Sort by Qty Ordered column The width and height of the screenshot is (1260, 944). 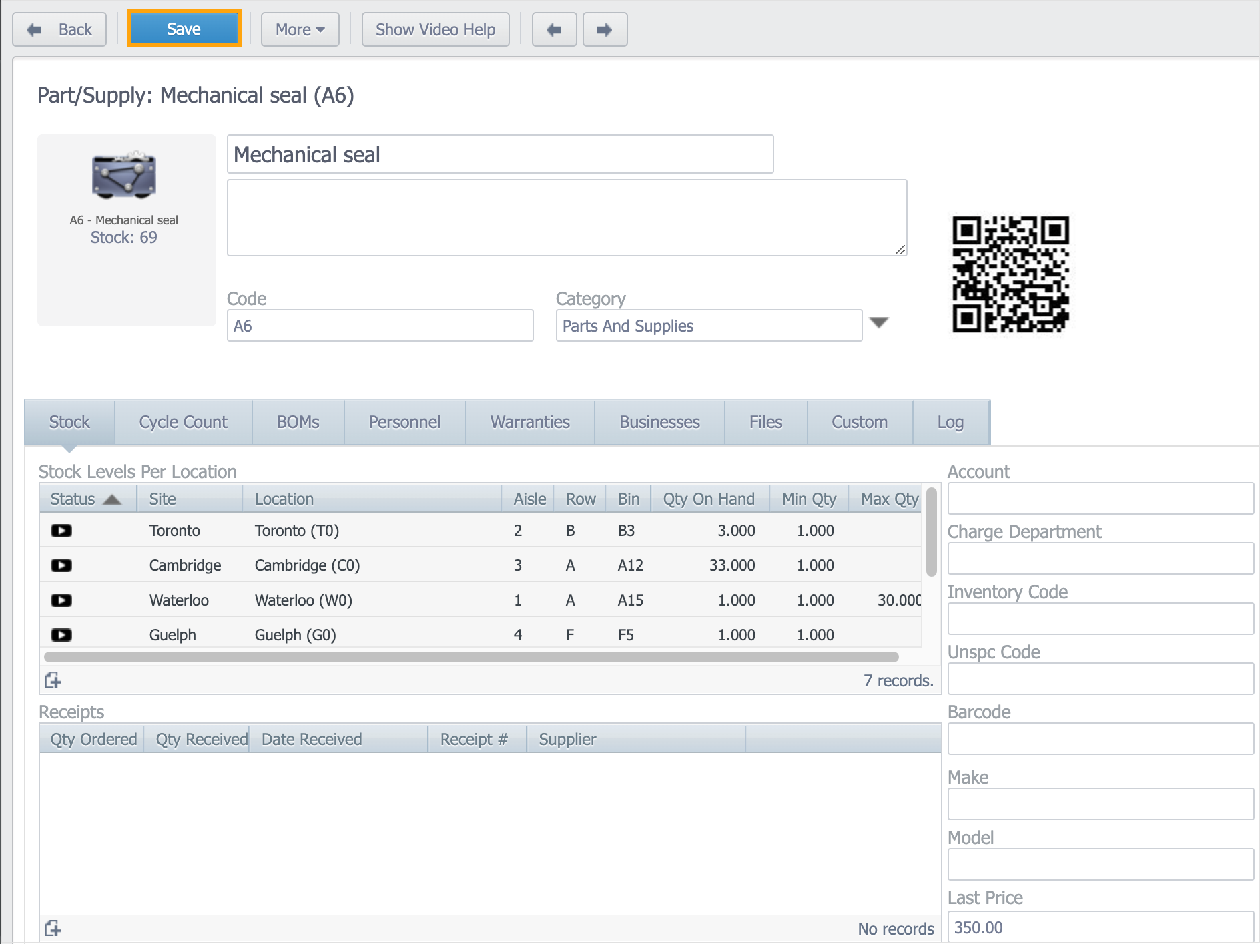(92, 739)
